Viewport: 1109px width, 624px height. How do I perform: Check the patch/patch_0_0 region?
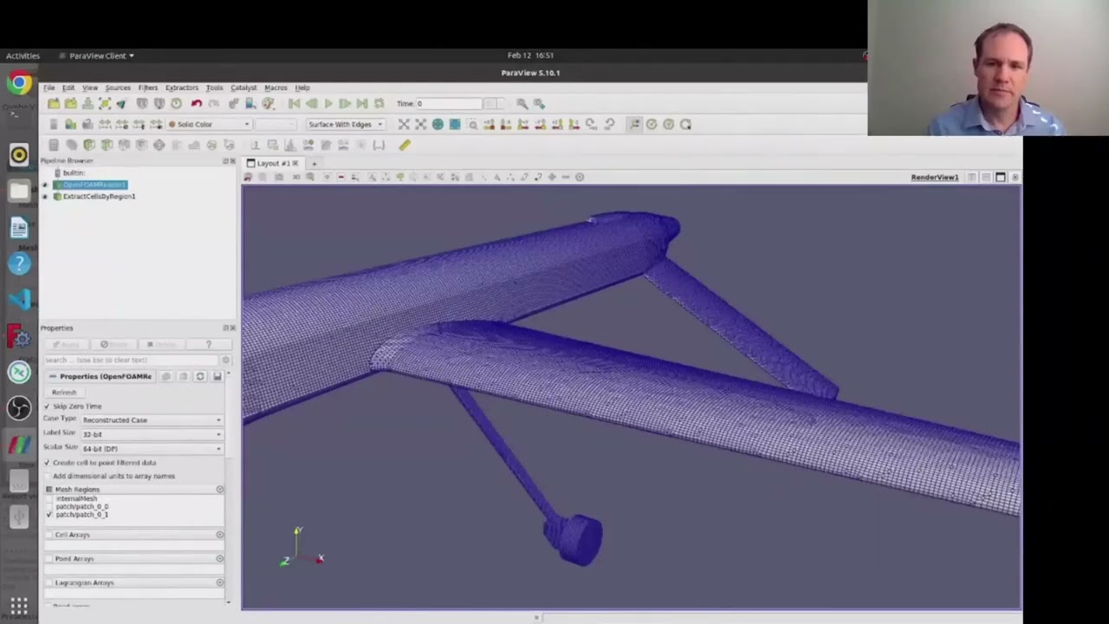50,506
